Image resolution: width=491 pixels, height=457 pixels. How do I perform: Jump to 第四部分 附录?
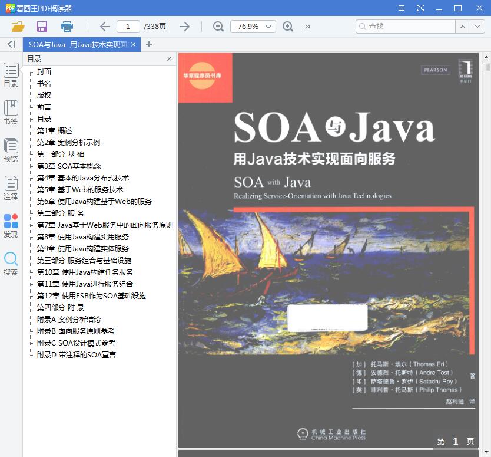[x=61, y=308]
